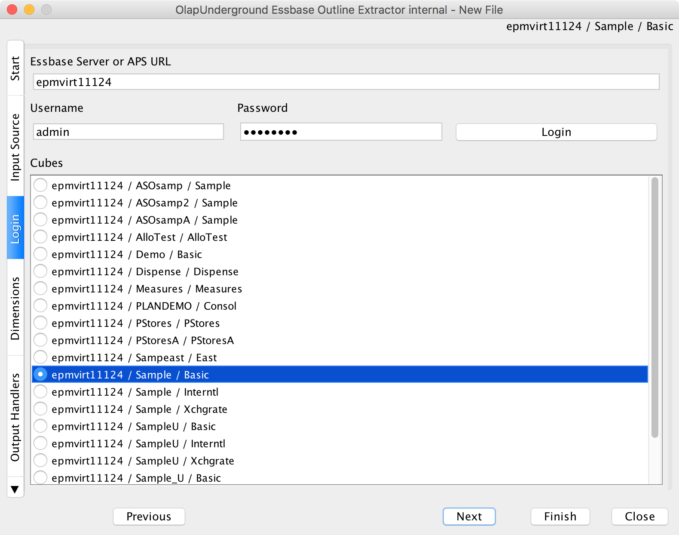Proceed with the Next button

(x=469, y=517)
